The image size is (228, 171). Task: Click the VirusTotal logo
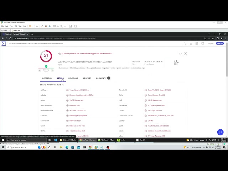(x=4, y=43)
